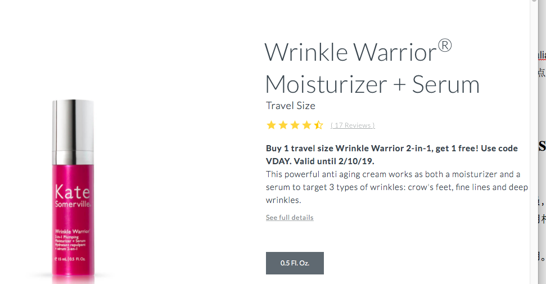Click the vertical page scrollbar
The width and height of the screenshot is (546, 284).
click(x=534, y=141)
